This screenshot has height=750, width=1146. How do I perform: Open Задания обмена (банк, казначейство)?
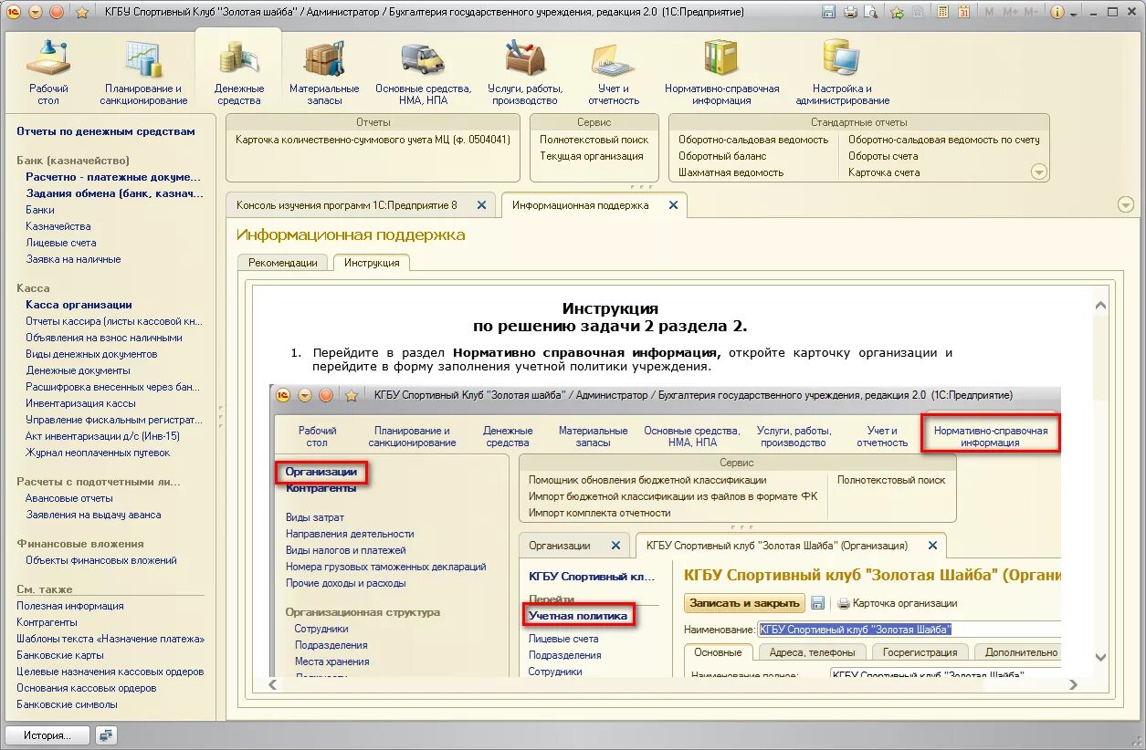coord(113,193)
